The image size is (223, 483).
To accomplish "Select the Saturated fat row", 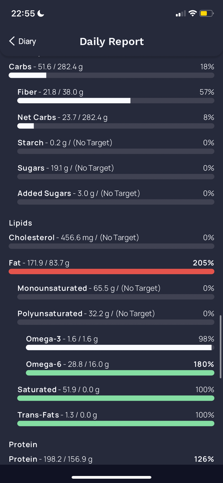I will click(116, 394).
